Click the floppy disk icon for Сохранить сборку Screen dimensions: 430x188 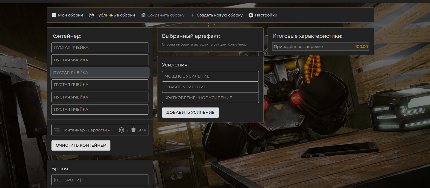[143, 15]
